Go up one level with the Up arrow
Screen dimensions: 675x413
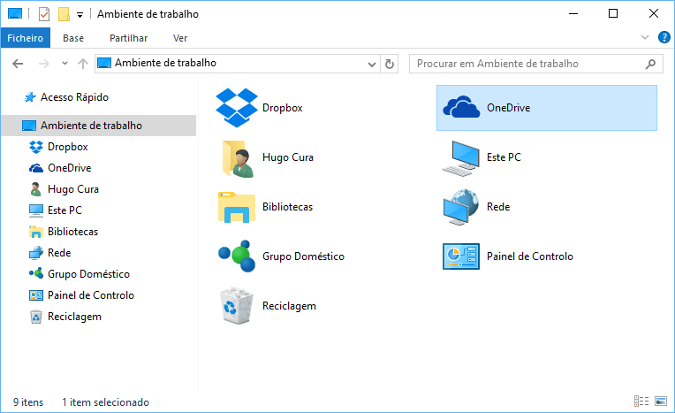(x=83, y=64)
